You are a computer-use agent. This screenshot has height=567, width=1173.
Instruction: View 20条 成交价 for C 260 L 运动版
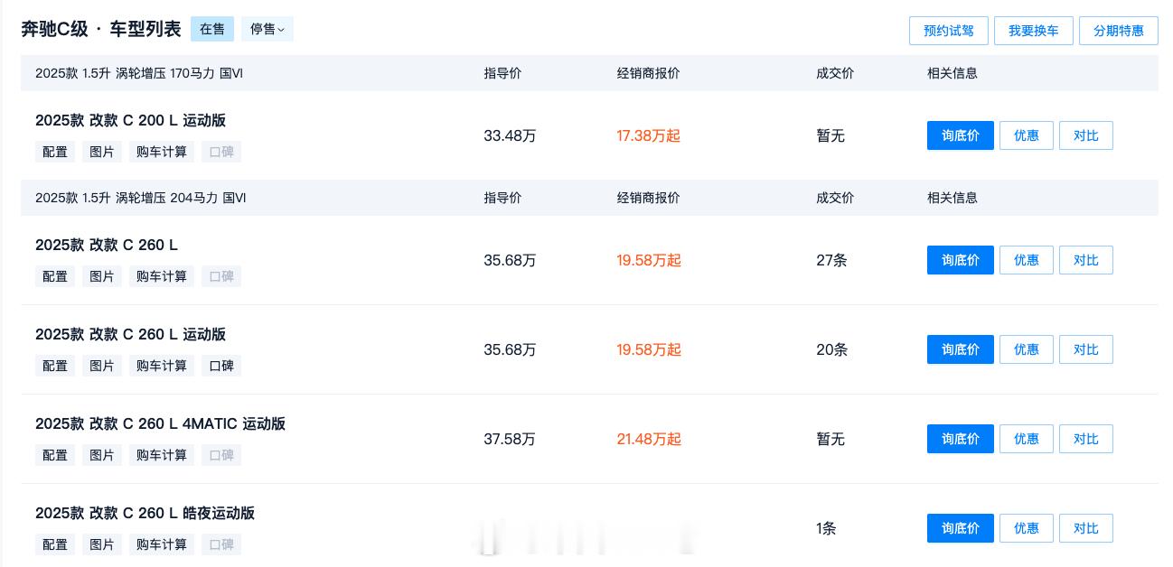[831, 349]
